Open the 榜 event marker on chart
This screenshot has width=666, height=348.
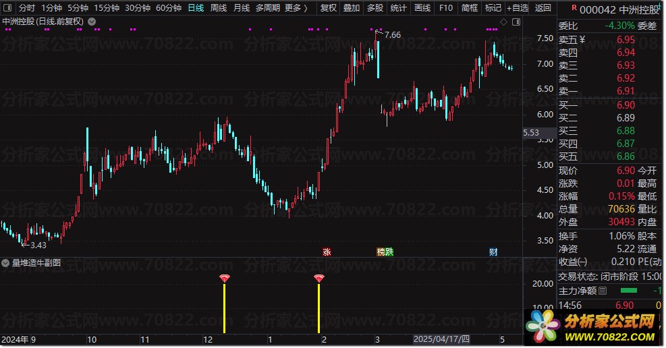381,252
